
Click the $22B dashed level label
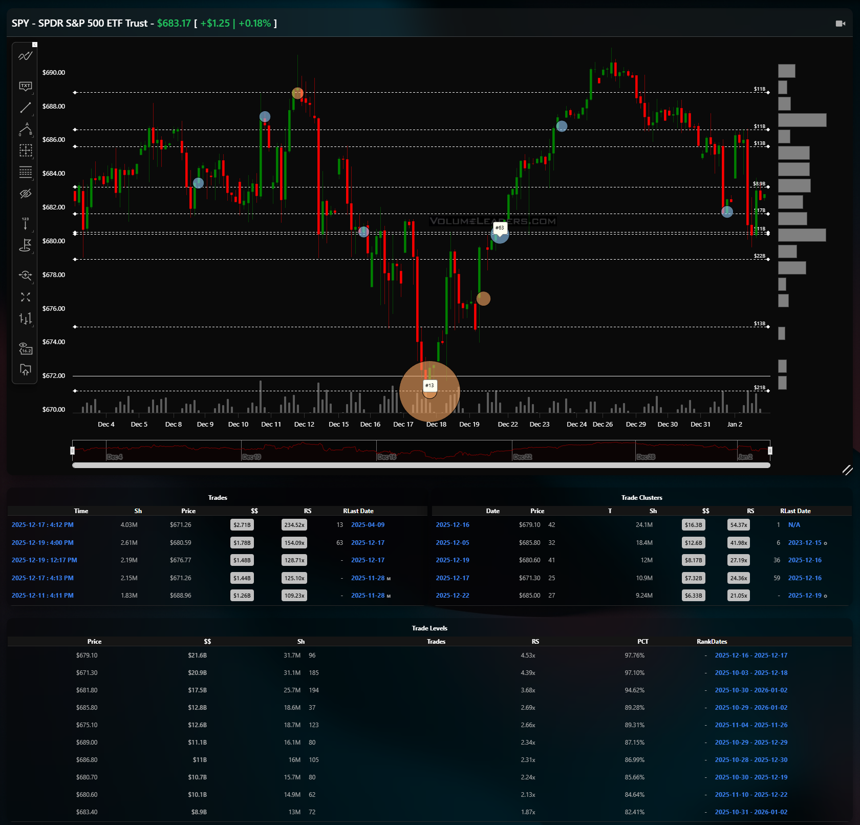tap(760, 256)
